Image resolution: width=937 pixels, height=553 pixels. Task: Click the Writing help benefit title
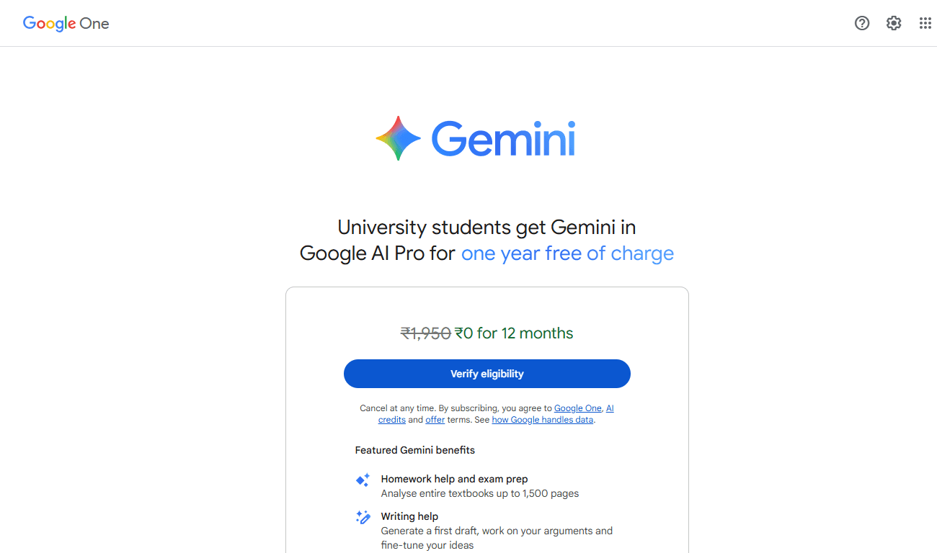(409, 516)
